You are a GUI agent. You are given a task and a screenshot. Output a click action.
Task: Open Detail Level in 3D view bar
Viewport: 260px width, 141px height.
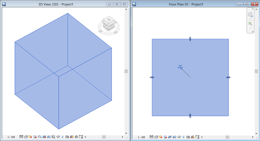[x=21, y=137]
